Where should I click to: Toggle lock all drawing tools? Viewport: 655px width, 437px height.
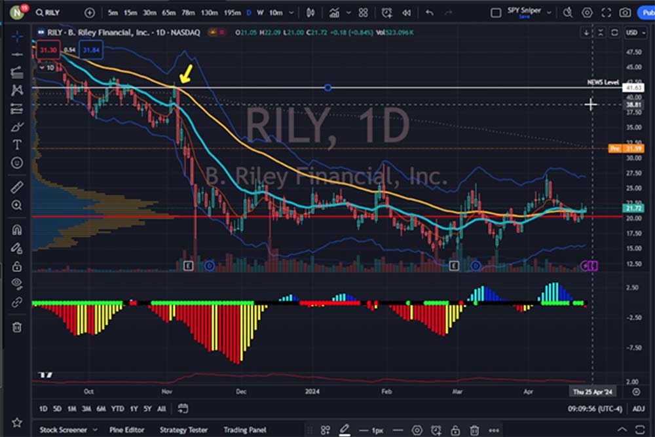17,266
